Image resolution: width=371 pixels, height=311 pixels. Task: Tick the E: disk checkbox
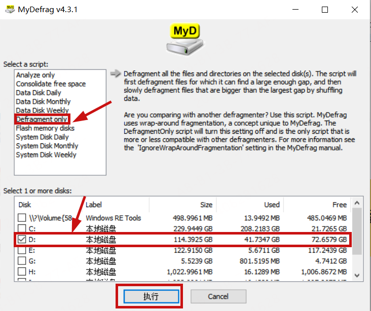(x=22, y=250)
